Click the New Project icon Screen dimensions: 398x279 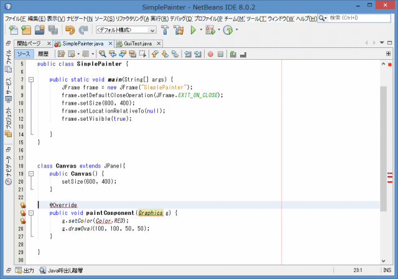(26, 30)
